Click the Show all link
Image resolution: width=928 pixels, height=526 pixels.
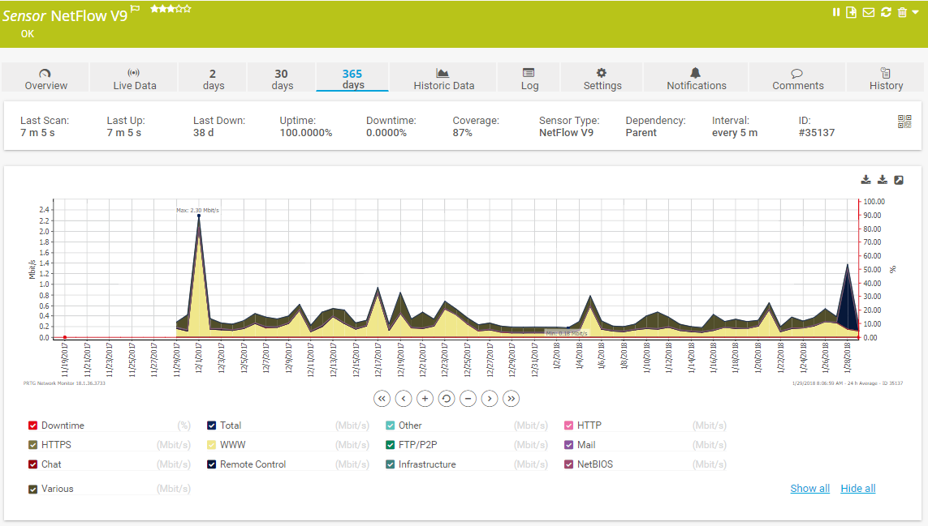(x=809, y=488)
